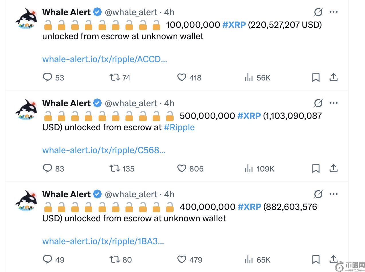Reply to the 400,000,000 XRP tweet
This screenshot has width=365, height=272.
pyautogui.click(x=48, y=259)
